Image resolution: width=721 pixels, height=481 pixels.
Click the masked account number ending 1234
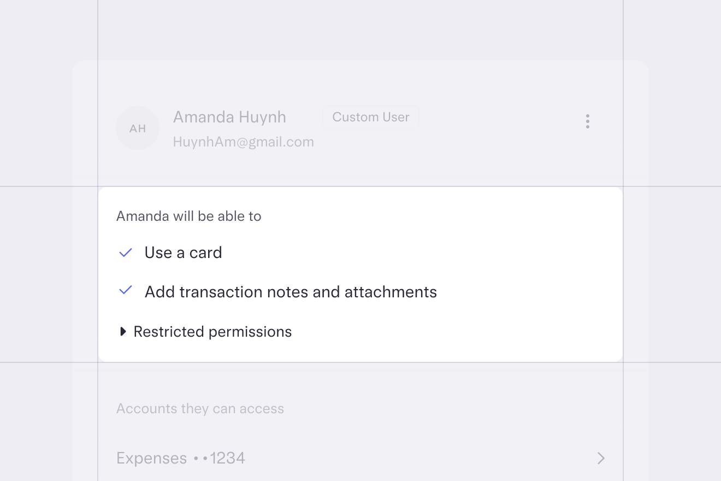[220, 458]
